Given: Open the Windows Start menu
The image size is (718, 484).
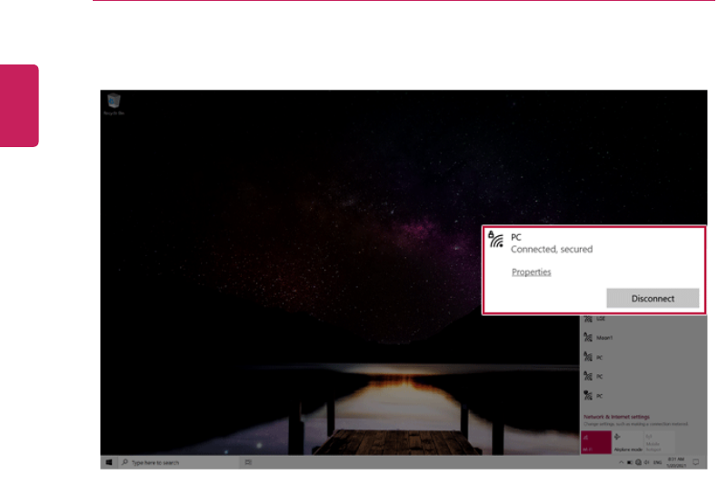Looking at the screenshot, I should pos(109,462).
